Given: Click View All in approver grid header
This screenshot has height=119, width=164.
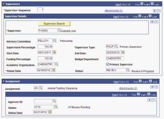Looking at the screenshot, I should [122, 95].
